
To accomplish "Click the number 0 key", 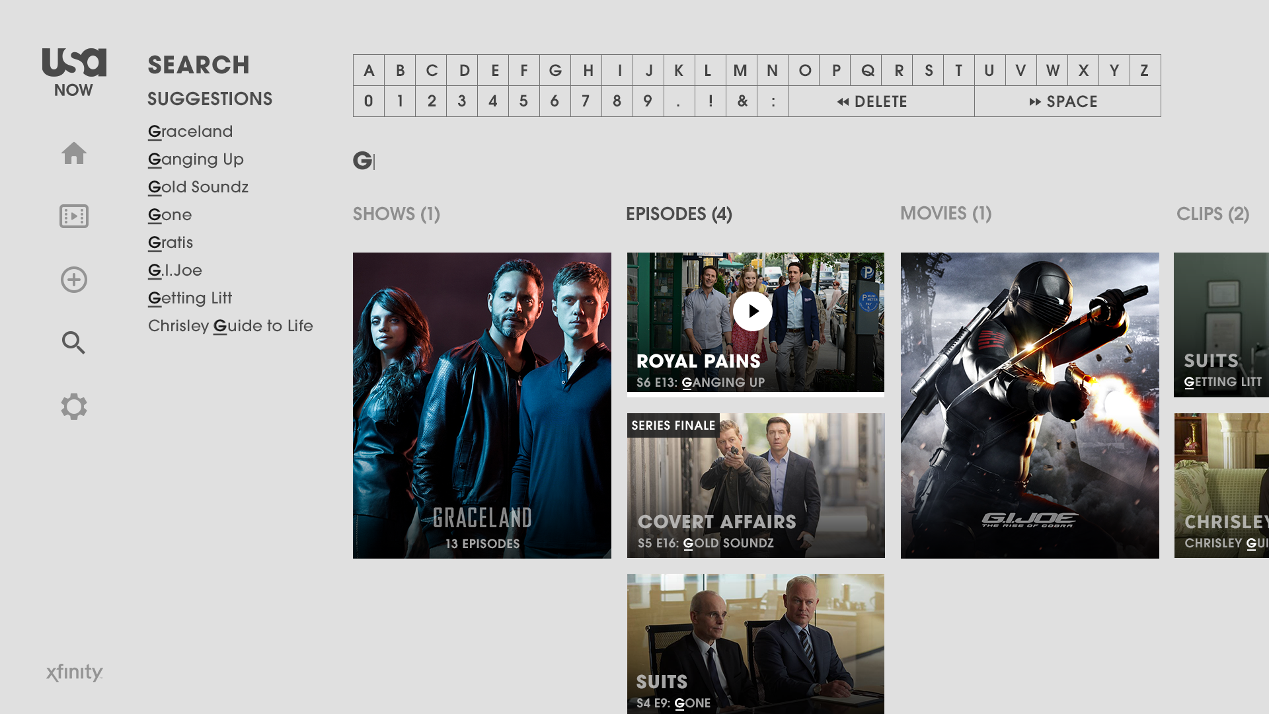I will (x=369, y=101).
